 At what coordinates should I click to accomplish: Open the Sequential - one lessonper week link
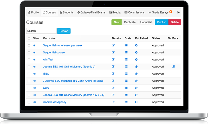pos(63,45)
